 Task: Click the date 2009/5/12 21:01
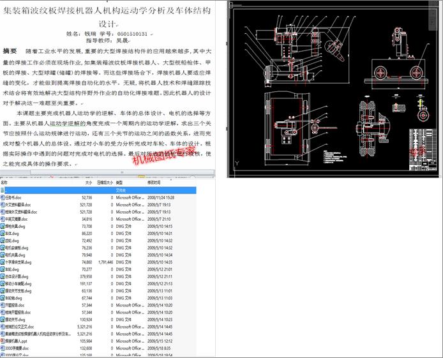[160, 269]
